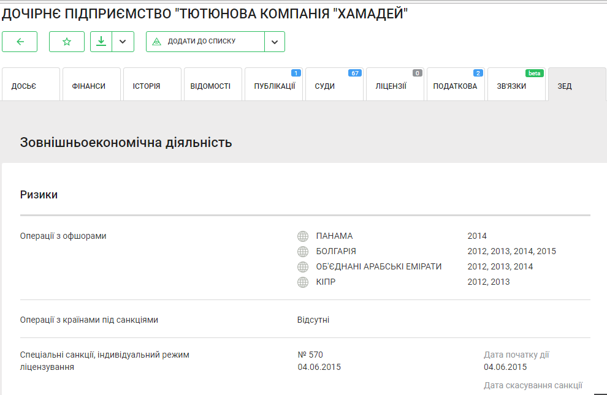Open the ДОСЬЄ tab

pos(24,86)
